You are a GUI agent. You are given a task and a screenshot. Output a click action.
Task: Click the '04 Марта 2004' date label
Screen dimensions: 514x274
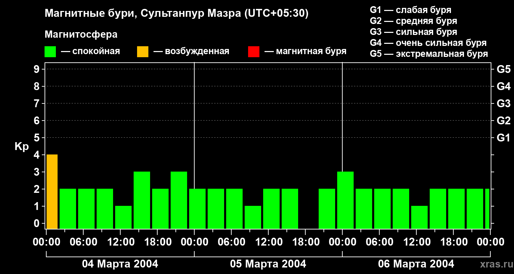coord(120,264)
